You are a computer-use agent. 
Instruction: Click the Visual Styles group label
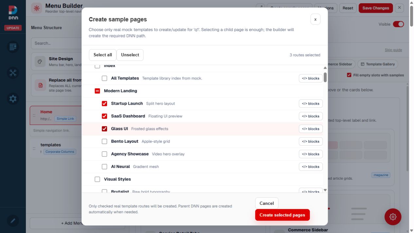[x=117, y=179]
